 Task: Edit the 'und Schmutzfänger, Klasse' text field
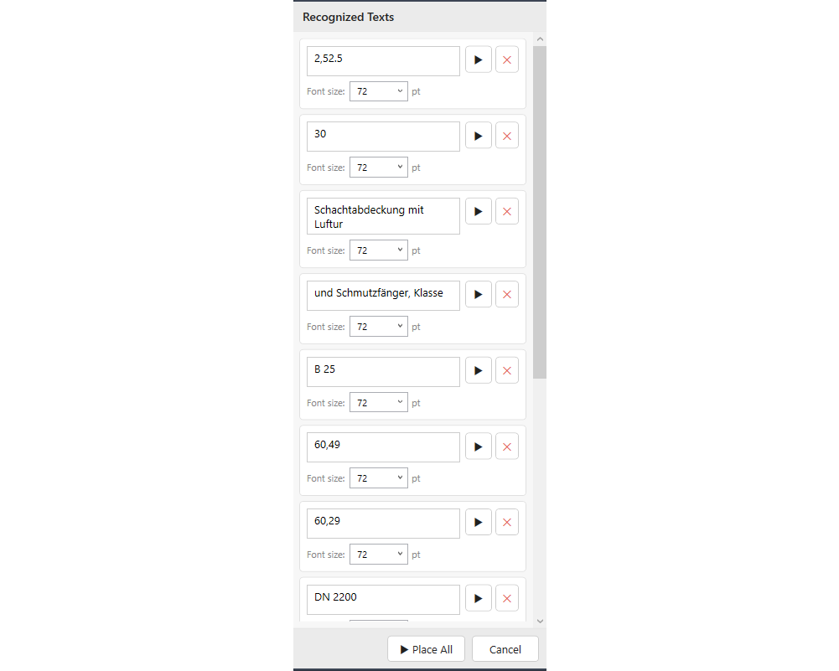(x=383, y=296)
